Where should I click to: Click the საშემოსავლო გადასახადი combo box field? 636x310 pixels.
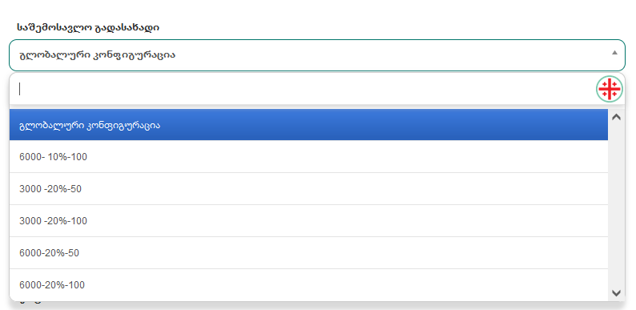(316, 55)
